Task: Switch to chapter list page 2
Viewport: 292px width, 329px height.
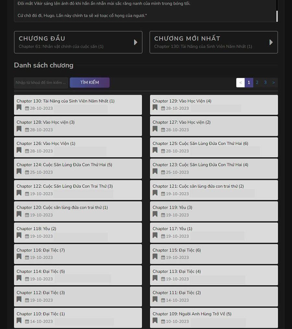Action: (257, 83)
